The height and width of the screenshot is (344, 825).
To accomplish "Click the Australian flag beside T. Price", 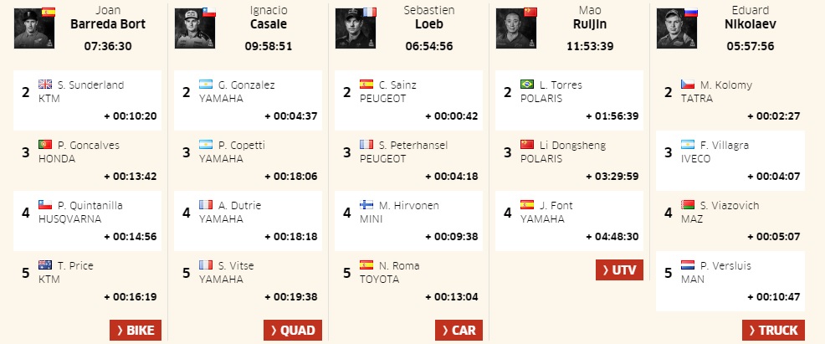I will [x=46, y=265].
